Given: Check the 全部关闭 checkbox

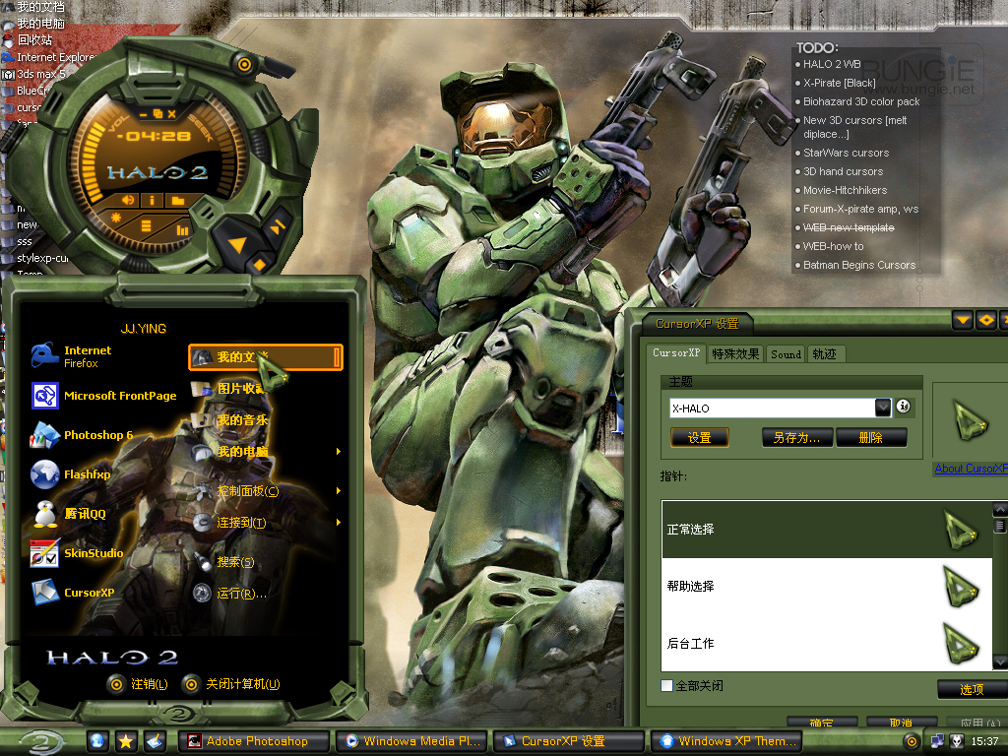Looking at the screenshot, I should [666, 686].
